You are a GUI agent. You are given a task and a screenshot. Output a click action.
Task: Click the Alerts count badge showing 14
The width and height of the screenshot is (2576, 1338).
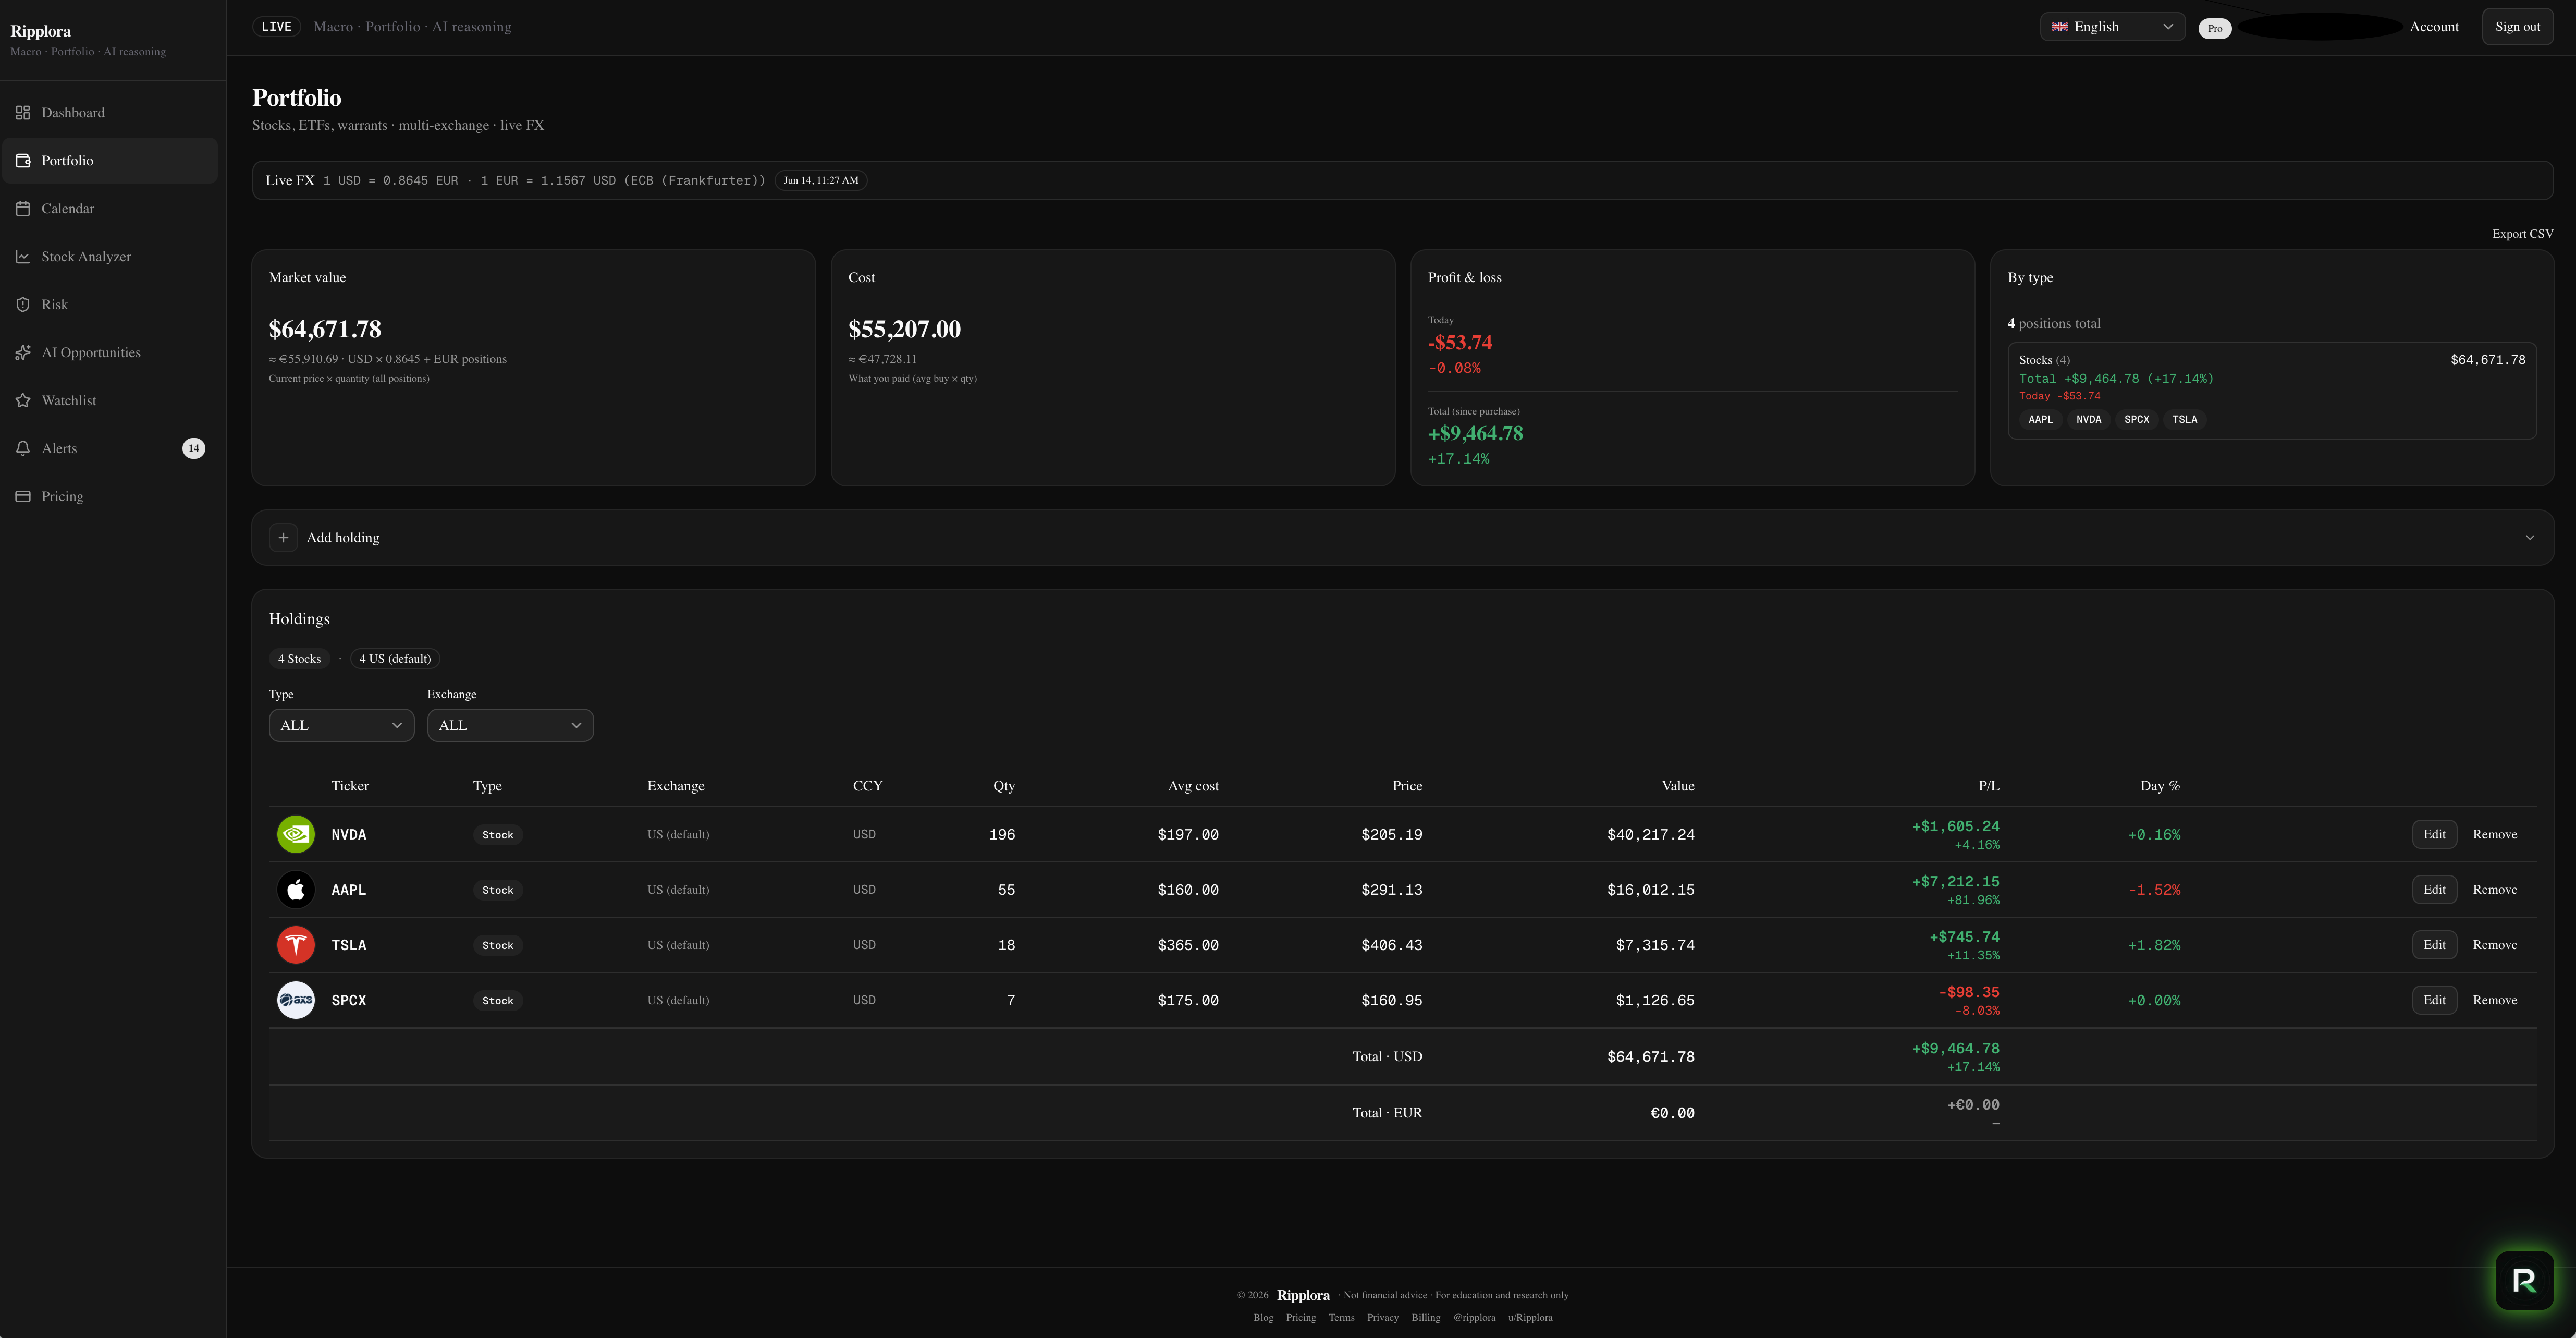[194, 449]
